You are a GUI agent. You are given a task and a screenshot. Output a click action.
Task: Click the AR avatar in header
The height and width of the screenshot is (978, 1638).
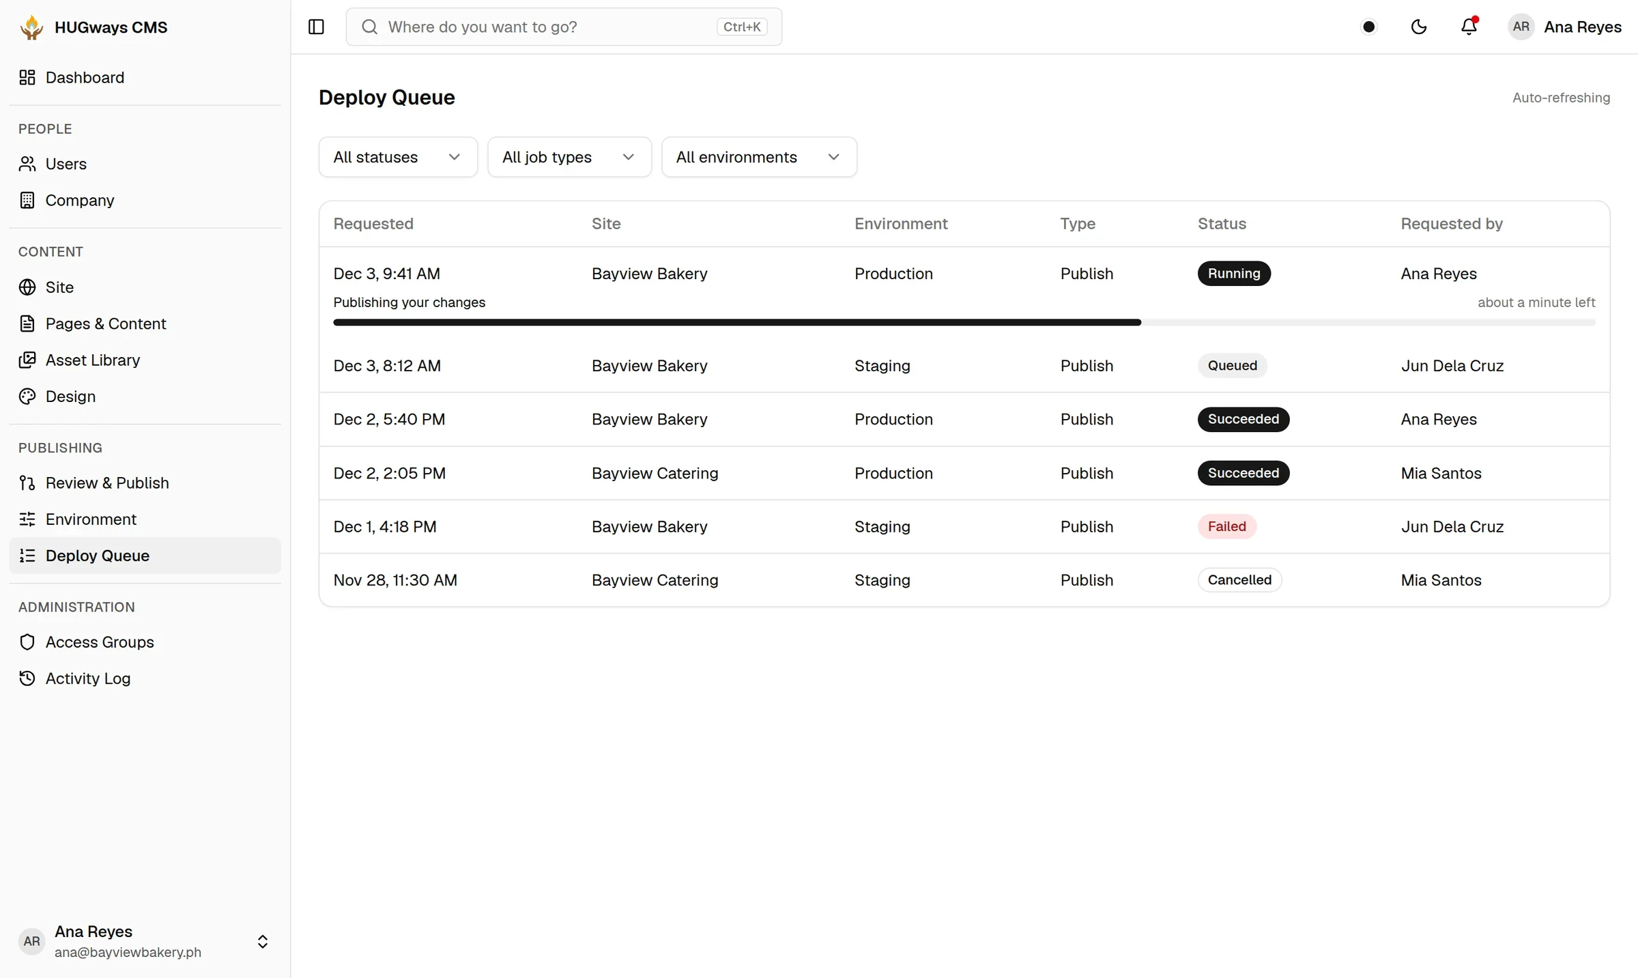pos(1521,27)
